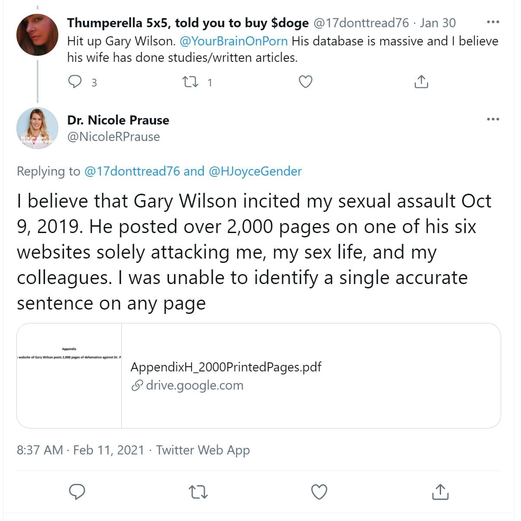Share Dr. Nicole Prause's tweet
Image resolution: width=521 pixels, height=521 pixels.
pos(440,492)
